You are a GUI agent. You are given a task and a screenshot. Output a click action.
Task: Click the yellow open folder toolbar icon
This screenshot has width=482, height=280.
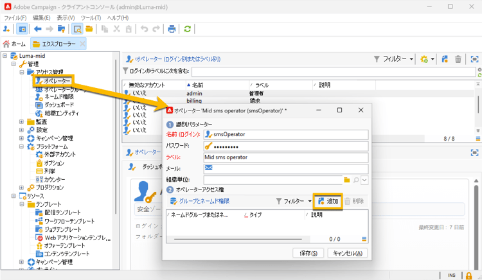(x=89, y=29)
